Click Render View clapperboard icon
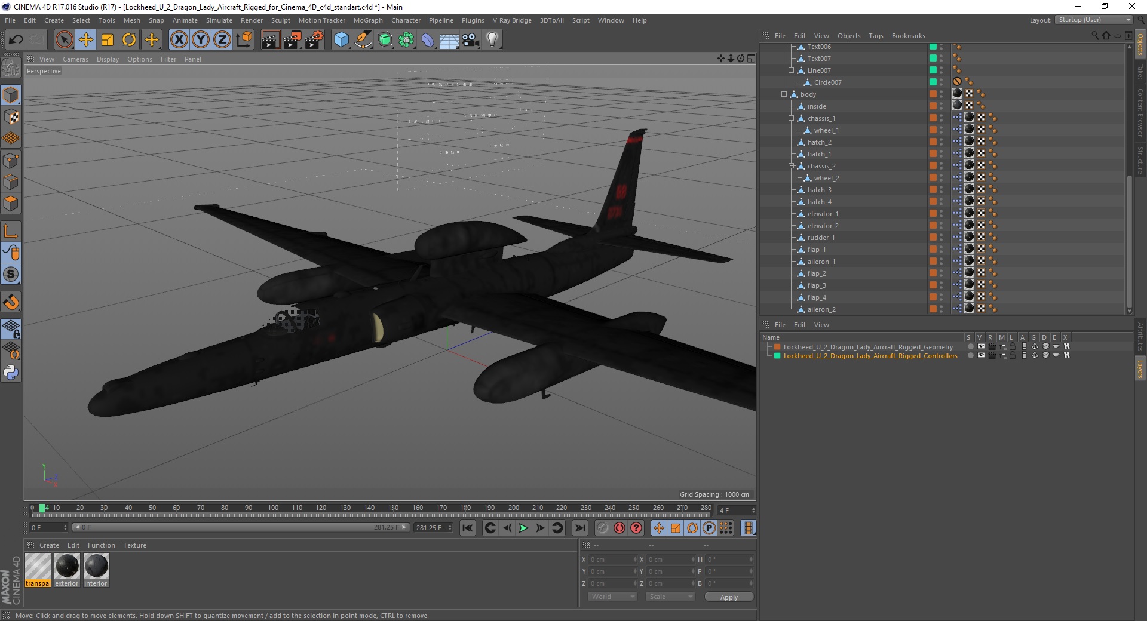1147x621 pixels. (270, 40)
